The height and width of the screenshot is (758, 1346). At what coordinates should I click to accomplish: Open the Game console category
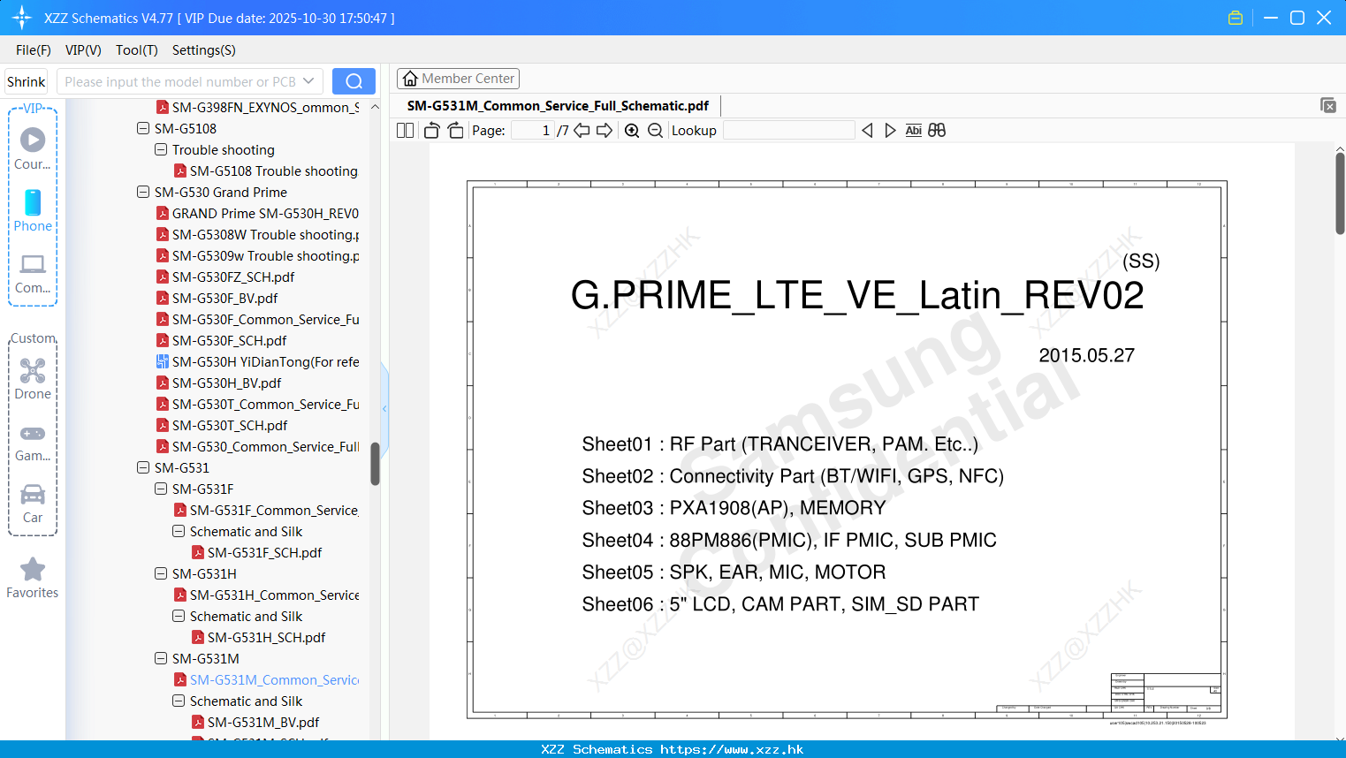coord(33,443)
